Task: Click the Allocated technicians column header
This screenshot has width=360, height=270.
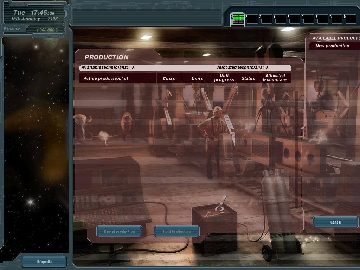Action: tap(275, 78)
